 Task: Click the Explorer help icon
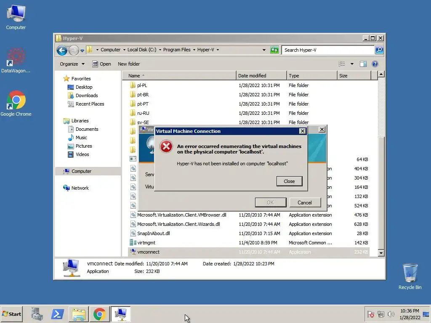click(375, 64)
